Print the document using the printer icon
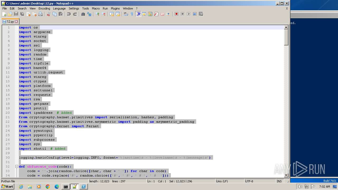Viewport: 338px width, 190px height. coord(40,14)
